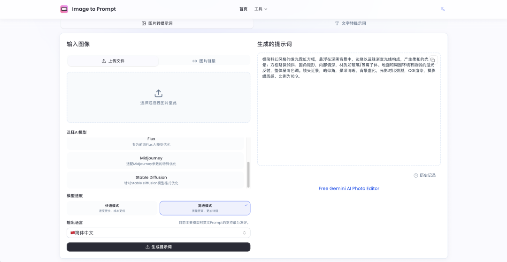This screenshot has height=262, width=507.
Task: Click the upload arrow icon in dropzone
Action: [158, 93]
